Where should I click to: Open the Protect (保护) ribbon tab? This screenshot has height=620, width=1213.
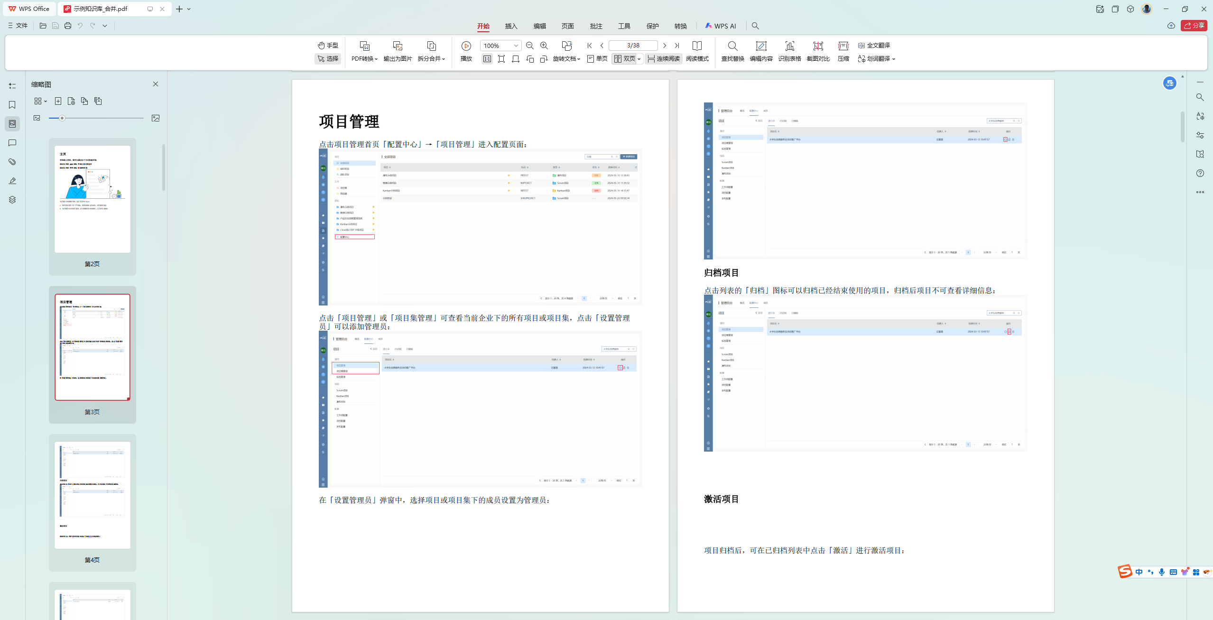tap(652, 26)
